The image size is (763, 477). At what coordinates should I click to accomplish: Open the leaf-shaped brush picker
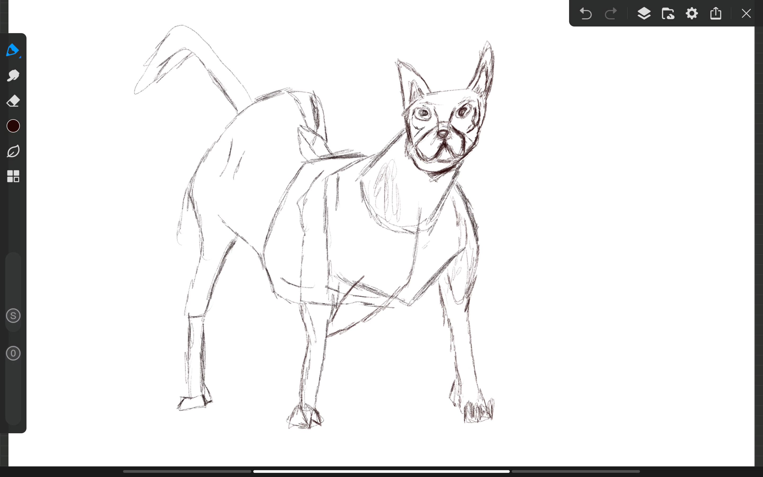[x=13, y=151]
